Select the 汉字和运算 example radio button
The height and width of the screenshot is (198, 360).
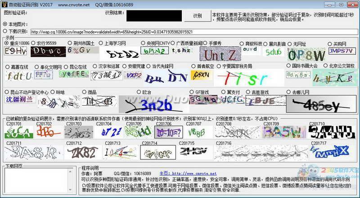[95, 67]
